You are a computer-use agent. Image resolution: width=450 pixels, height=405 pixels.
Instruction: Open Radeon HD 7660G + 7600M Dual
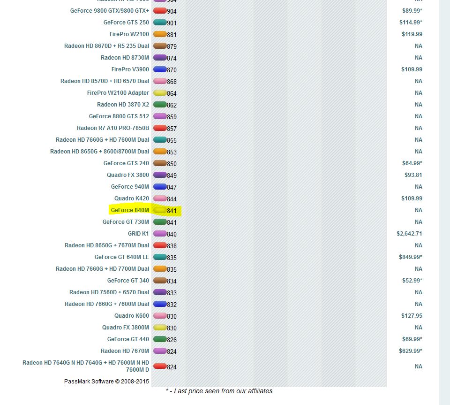click(107, 304)
